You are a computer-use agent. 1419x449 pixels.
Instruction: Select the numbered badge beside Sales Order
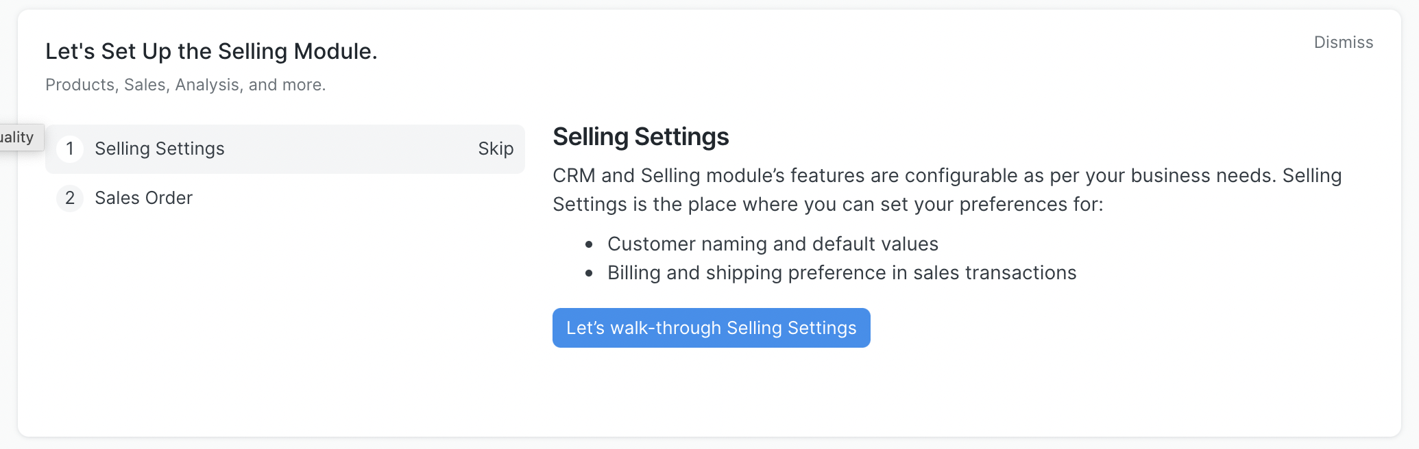coord(69,198)
